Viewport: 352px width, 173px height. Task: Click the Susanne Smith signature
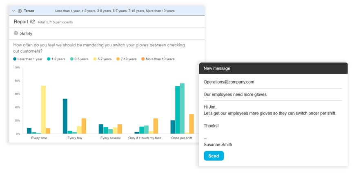point(218,145)
